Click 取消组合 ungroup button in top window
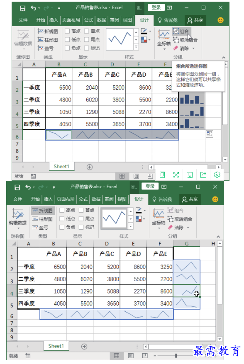Viewport: 244px width, 364px height. click(x=185, y=40)
